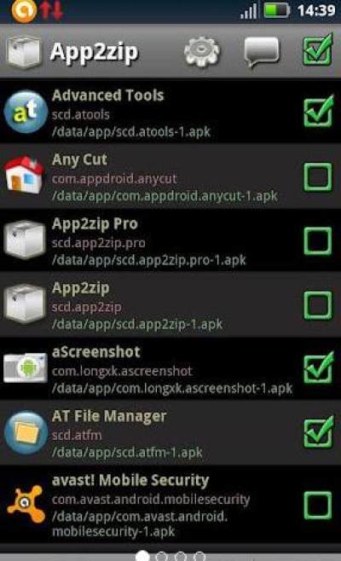Check the Any Cut checkbox

[318, 176]
